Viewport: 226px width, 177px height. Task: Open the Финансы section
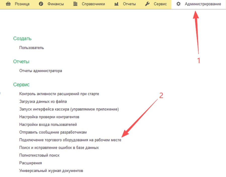click(56, 4)
